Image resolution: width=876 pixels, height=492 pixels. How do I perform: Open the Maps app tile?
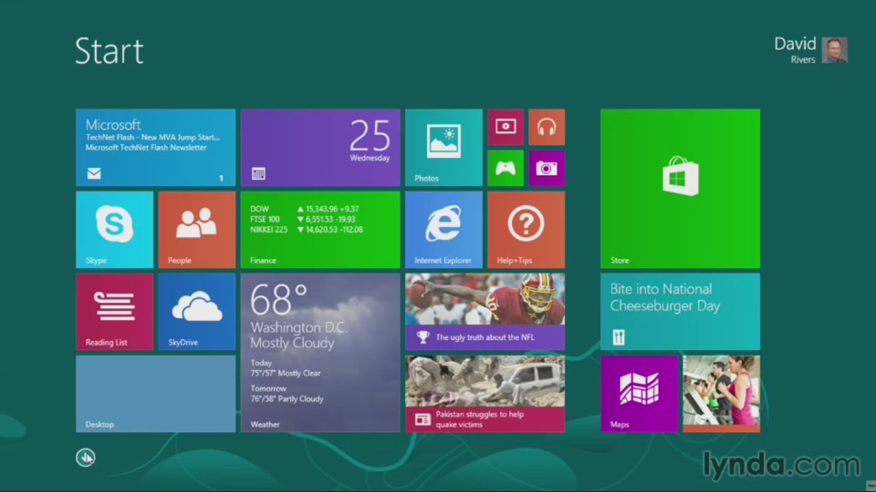click(639, 393)
